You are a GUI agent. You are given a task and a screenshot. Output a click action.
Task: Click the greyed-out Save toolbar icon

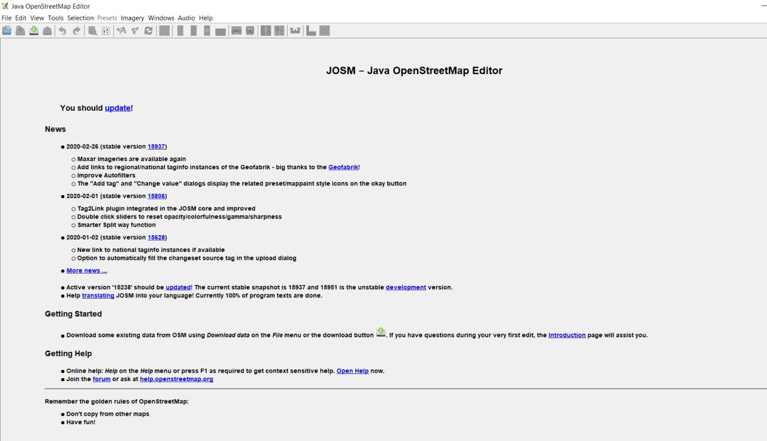[20, 31]
